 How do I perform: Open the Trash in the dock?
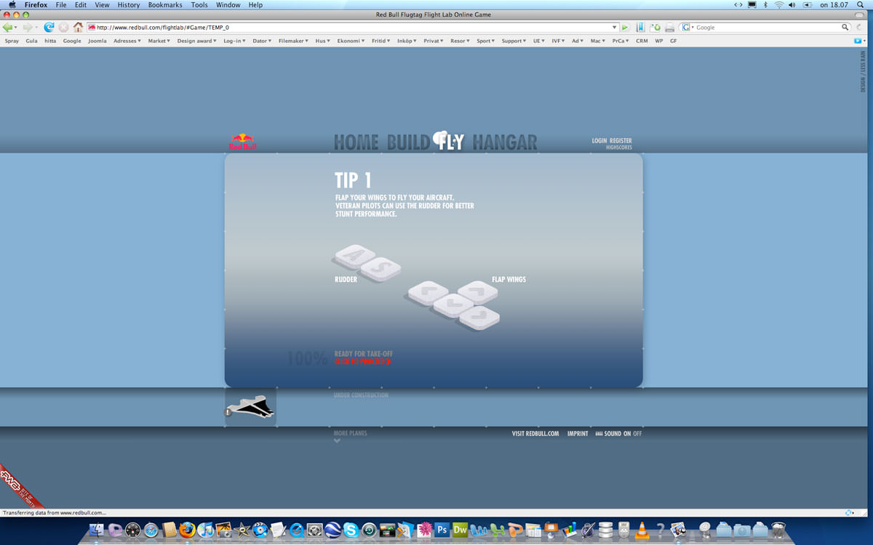(778, 530)
